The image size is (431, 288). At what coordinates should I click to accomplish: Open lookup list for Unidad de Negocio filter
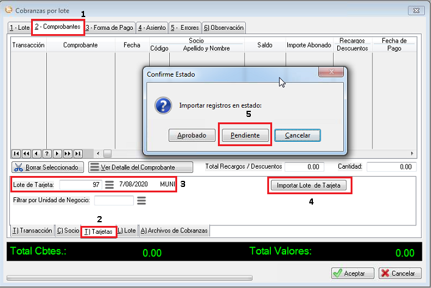coord(141,200)
